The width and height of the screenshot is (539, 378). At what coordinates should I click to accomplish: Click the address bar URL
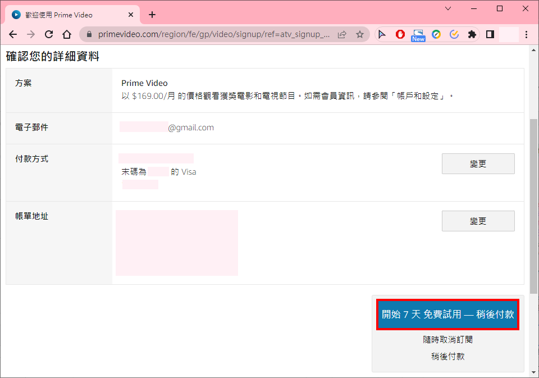214,34
